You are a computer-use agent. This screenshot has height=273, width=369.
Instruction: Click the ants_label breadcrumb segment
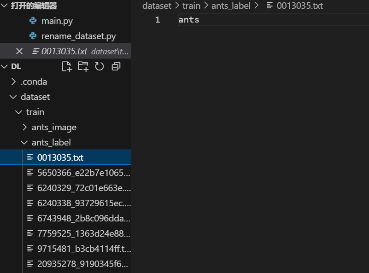pyautogui.click(x=231, y=6)
